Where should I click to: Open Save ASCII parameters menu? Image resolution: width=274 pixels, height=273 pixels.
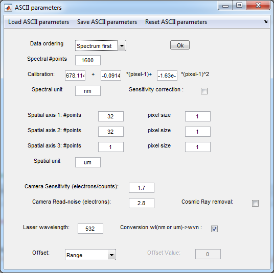click(107, 22)
